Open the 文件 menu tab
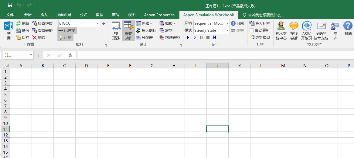Viewport: 354px width, 158px height. 10,15
